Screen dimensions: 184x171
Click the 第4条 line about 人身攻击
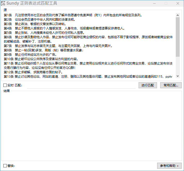(64, 28)
